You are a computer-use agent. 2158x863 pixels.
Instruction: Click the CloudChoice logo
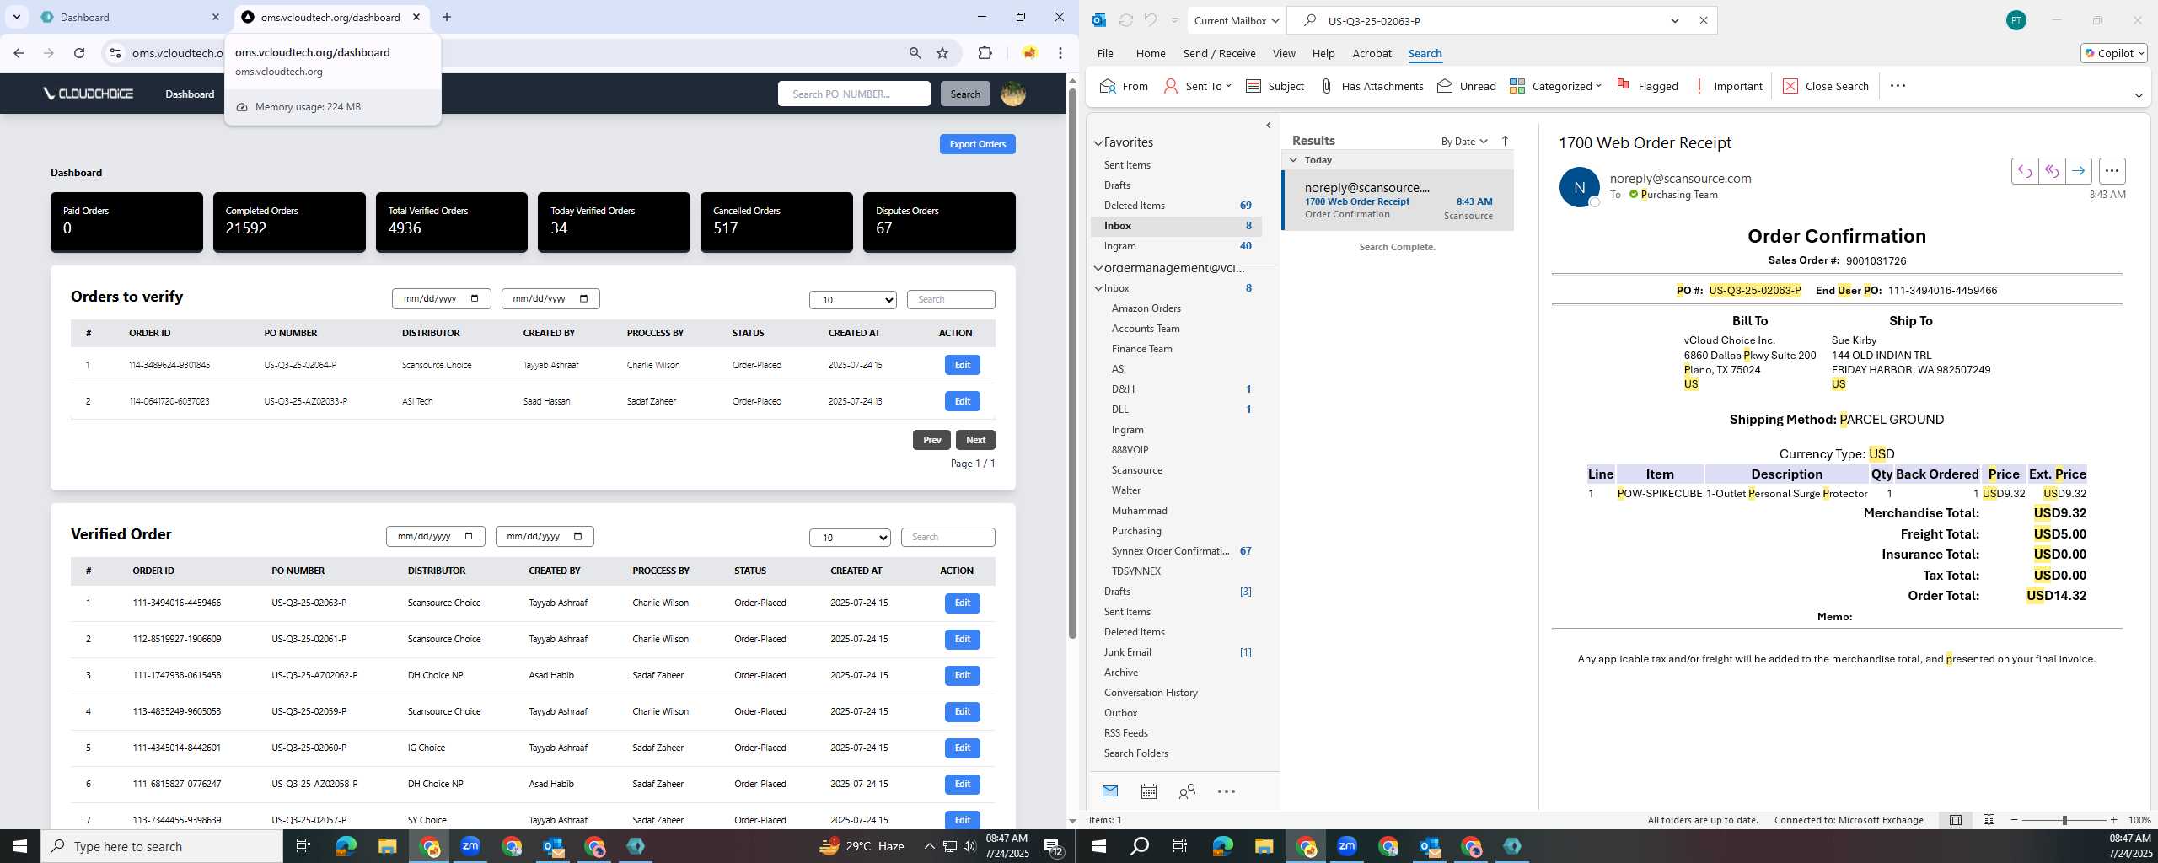coord(89,94)
